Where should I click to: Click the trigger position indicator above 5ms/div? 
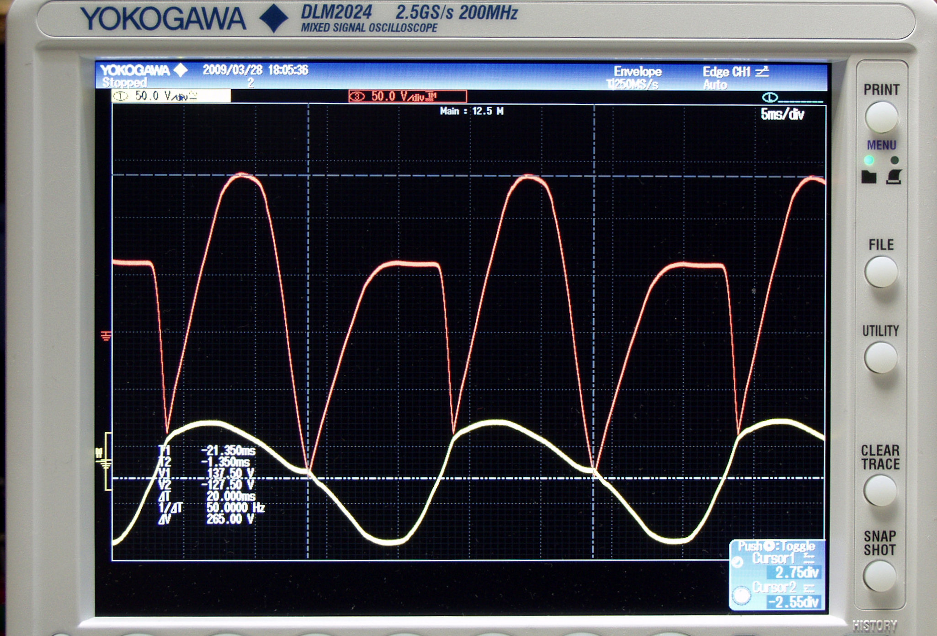[x=771, y=97]
